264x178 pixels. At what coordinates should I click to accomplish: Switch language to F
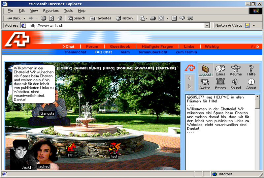[x=252, y=47]
